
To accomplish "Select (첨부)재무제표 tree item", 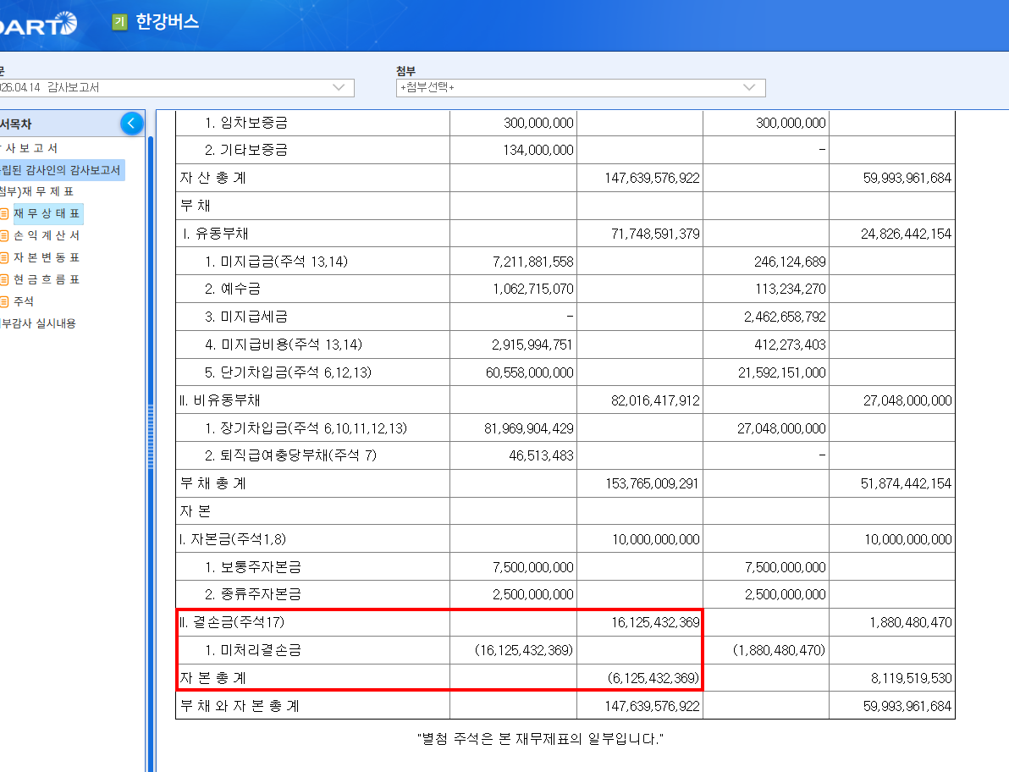I will [x=36, y=191].
